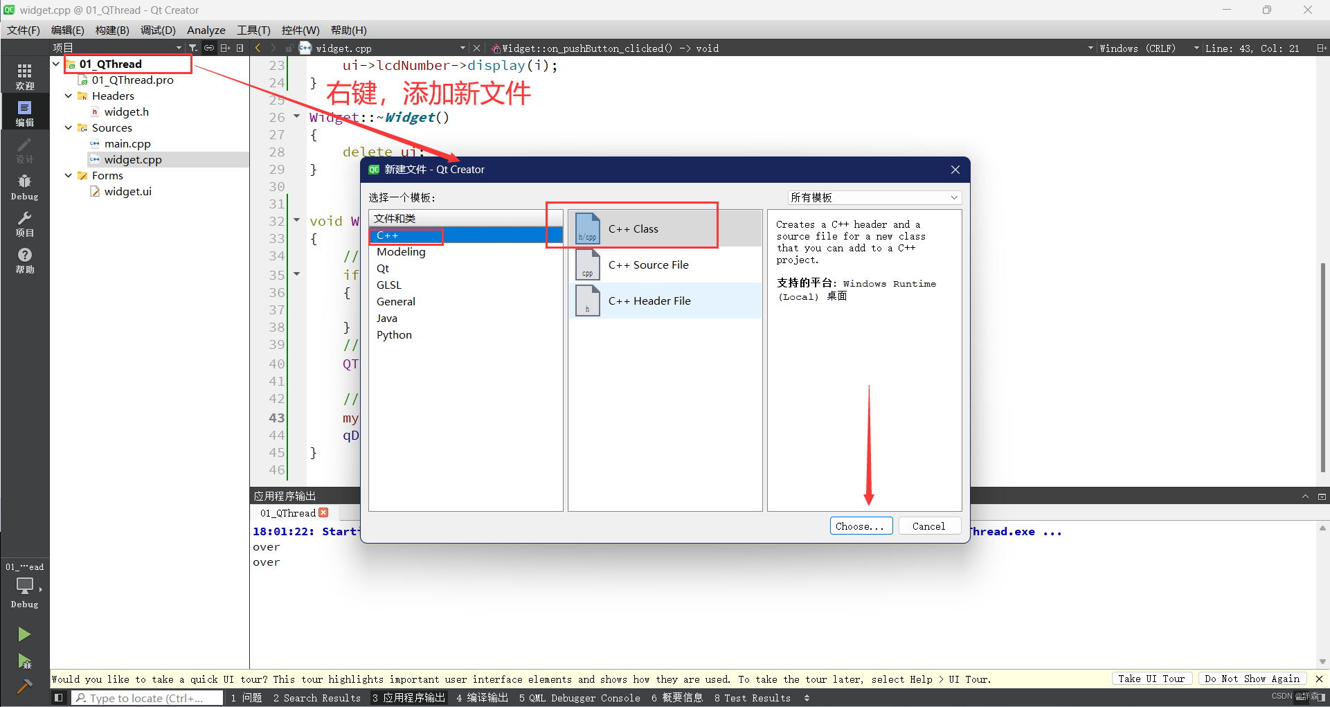Open the Help (帮助) mode
Image resolution: width=1330 pixels, height=707 pixels.
(x=25, y=260)
